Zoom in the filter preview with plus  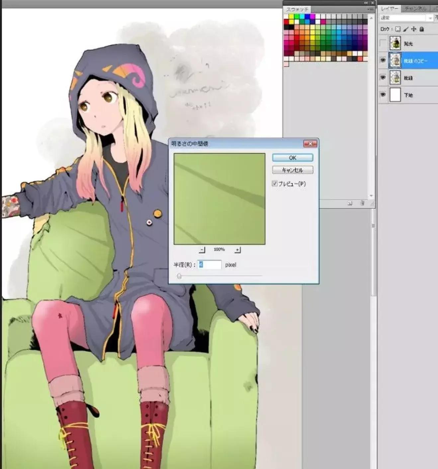[237, 250]
